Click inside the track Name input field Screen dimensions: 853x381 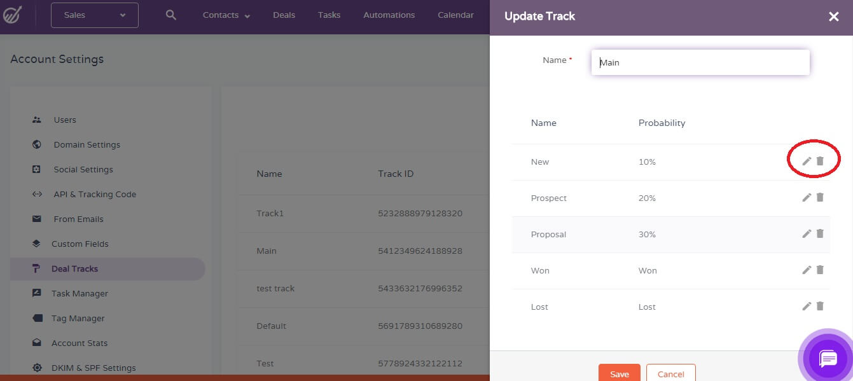[700, 62]
